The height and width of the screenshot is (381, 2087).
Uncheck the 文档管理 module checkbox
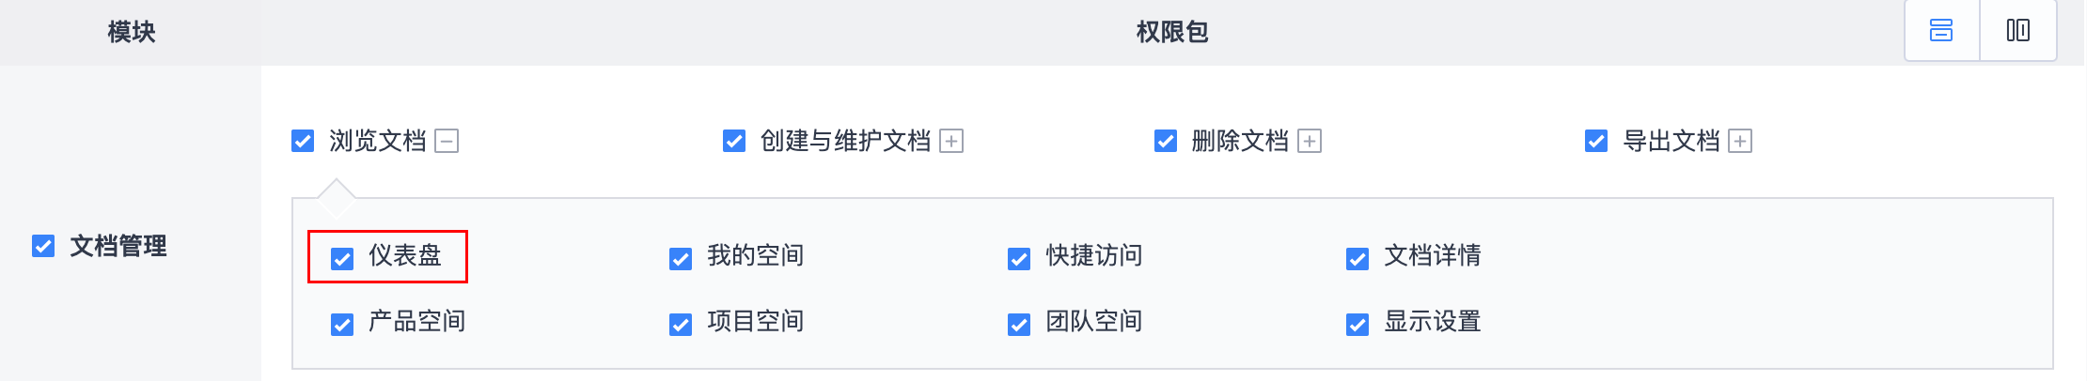[x=43, y=246]
